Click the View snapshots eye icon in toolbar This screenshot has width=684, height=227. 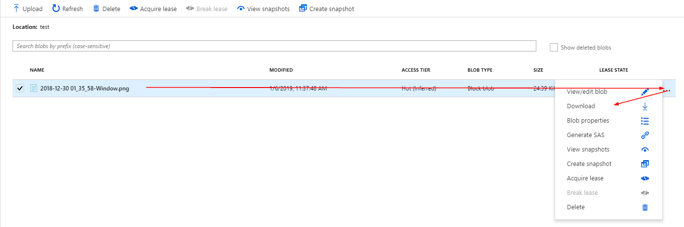tap(241, 9)
